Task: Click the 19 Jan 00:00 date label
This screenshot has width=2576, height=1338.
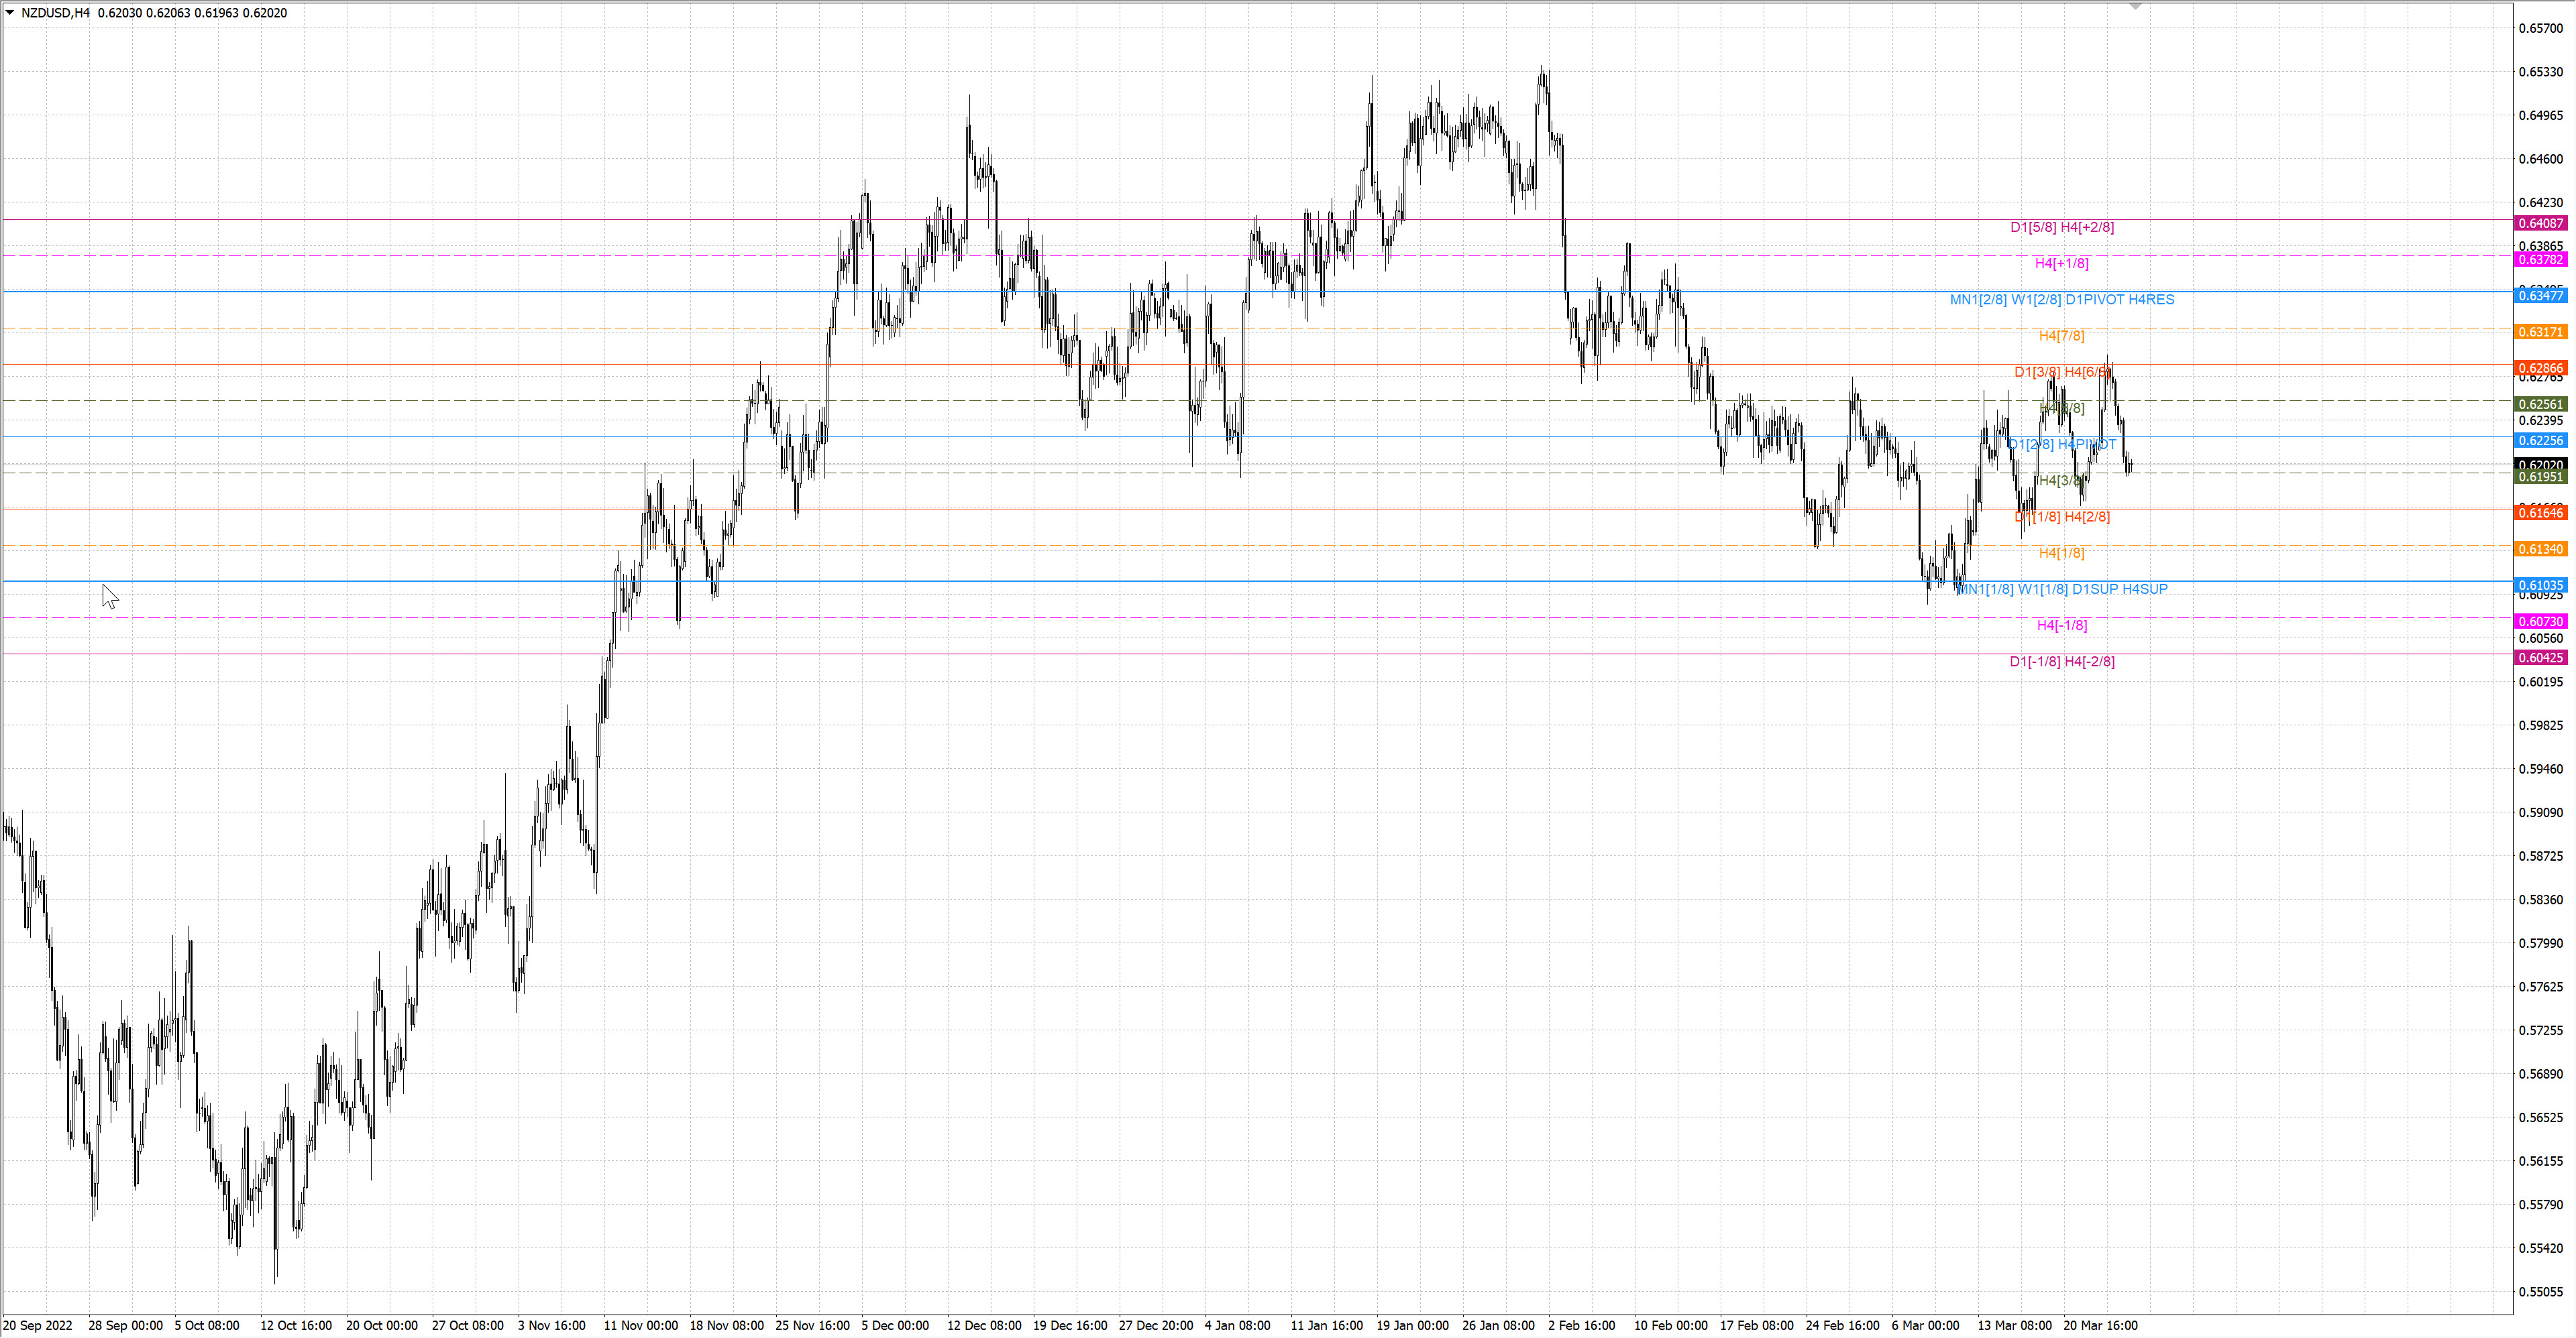Action: [1413, 1326]
